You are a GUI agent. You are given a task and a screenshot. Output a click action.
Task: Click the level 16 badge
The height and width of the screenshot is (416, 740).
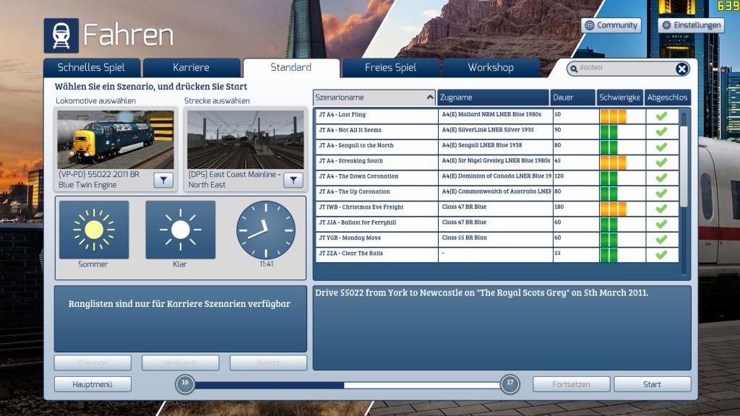pyautogui.click(x=185, y=384)
